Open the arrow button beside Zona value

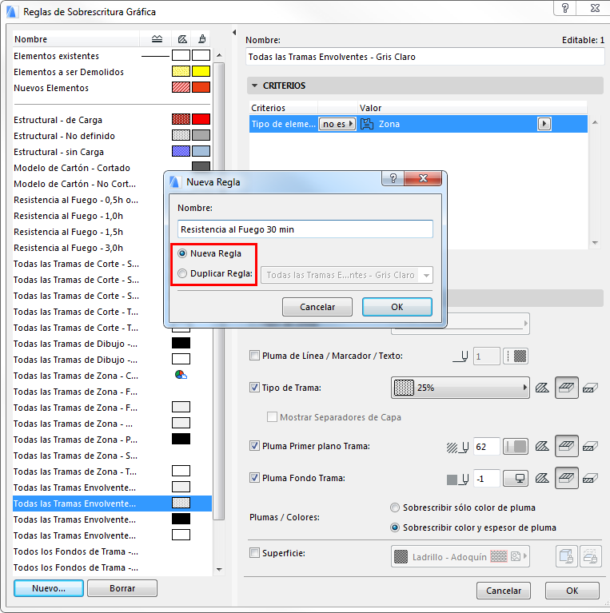(x=544, y=124)
